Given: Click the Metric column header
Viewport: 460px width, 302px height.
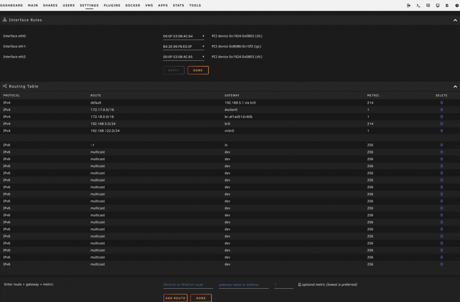Looking at the screenshot, I should click(373, 95).
